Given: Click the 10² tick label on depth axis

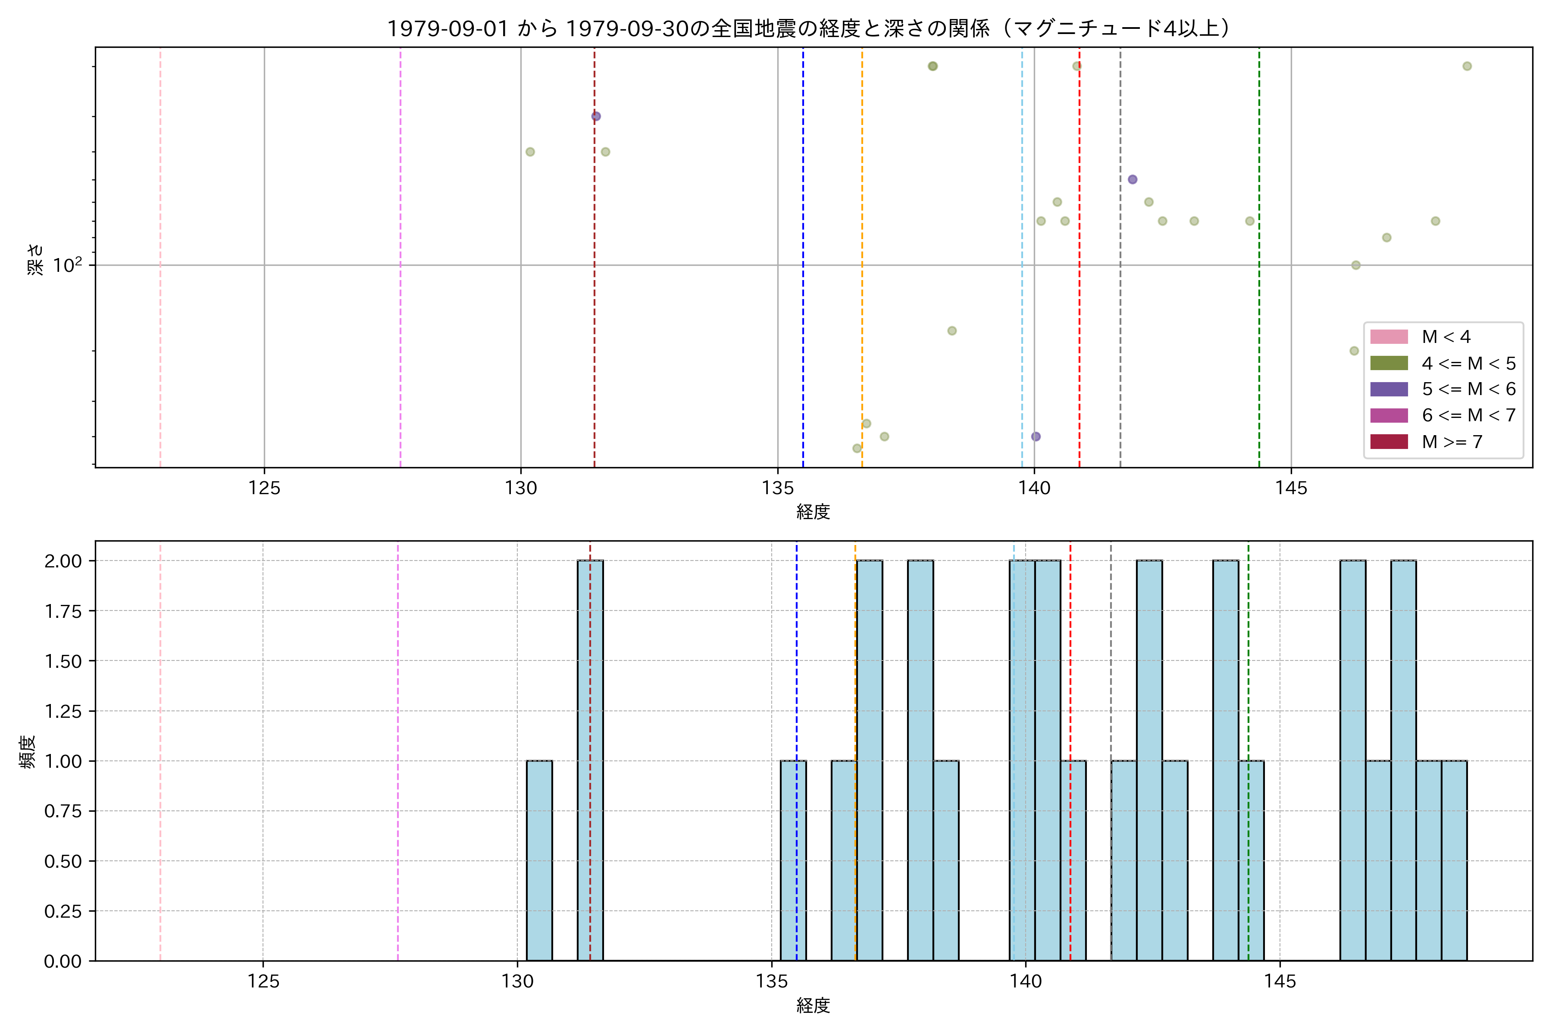Looking at the screenshot, I should click(x=67, y=265).
